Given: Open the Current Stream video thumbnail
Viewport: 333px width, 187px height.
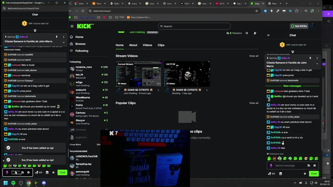Looking at the screenshot, I should (138, 74).
